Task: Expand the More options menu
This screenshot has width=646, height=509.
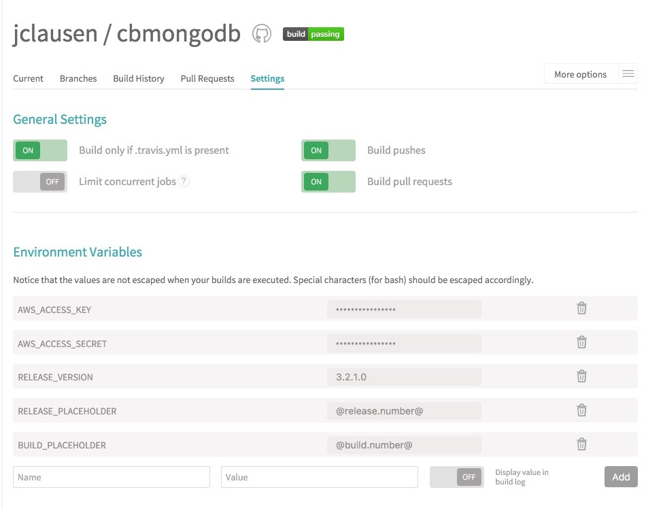Action: (x=580, y=74)
